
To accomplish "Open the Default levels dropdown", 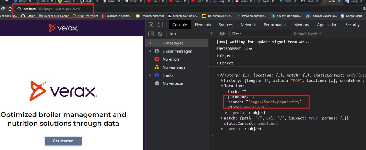I will click(x=307, y=34).
